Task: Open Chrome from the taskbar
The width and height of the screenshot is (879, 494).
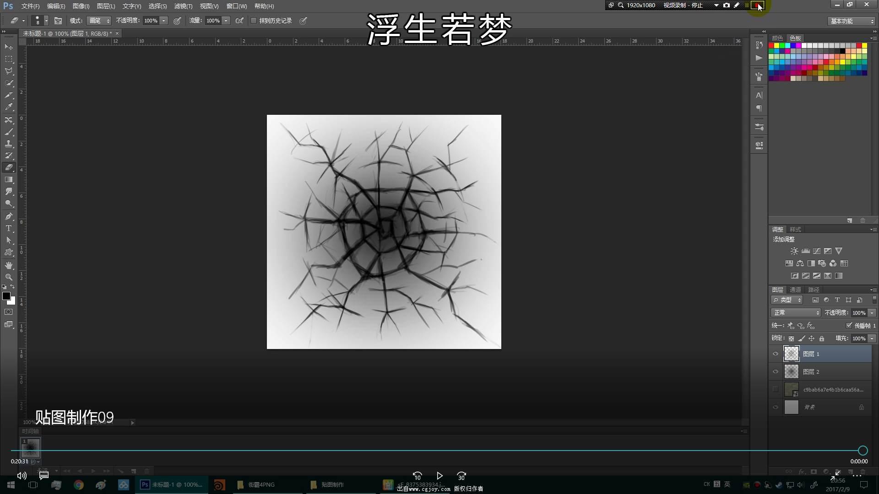Action: tap(79, 485)
